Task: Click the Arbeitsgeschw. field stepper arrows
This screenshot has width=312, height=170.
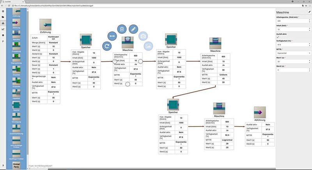Action: click(310, 21)
